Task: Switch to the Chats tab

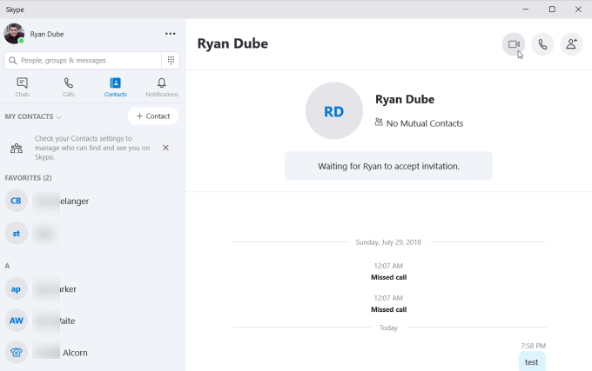Action: (x=23, y=87)
